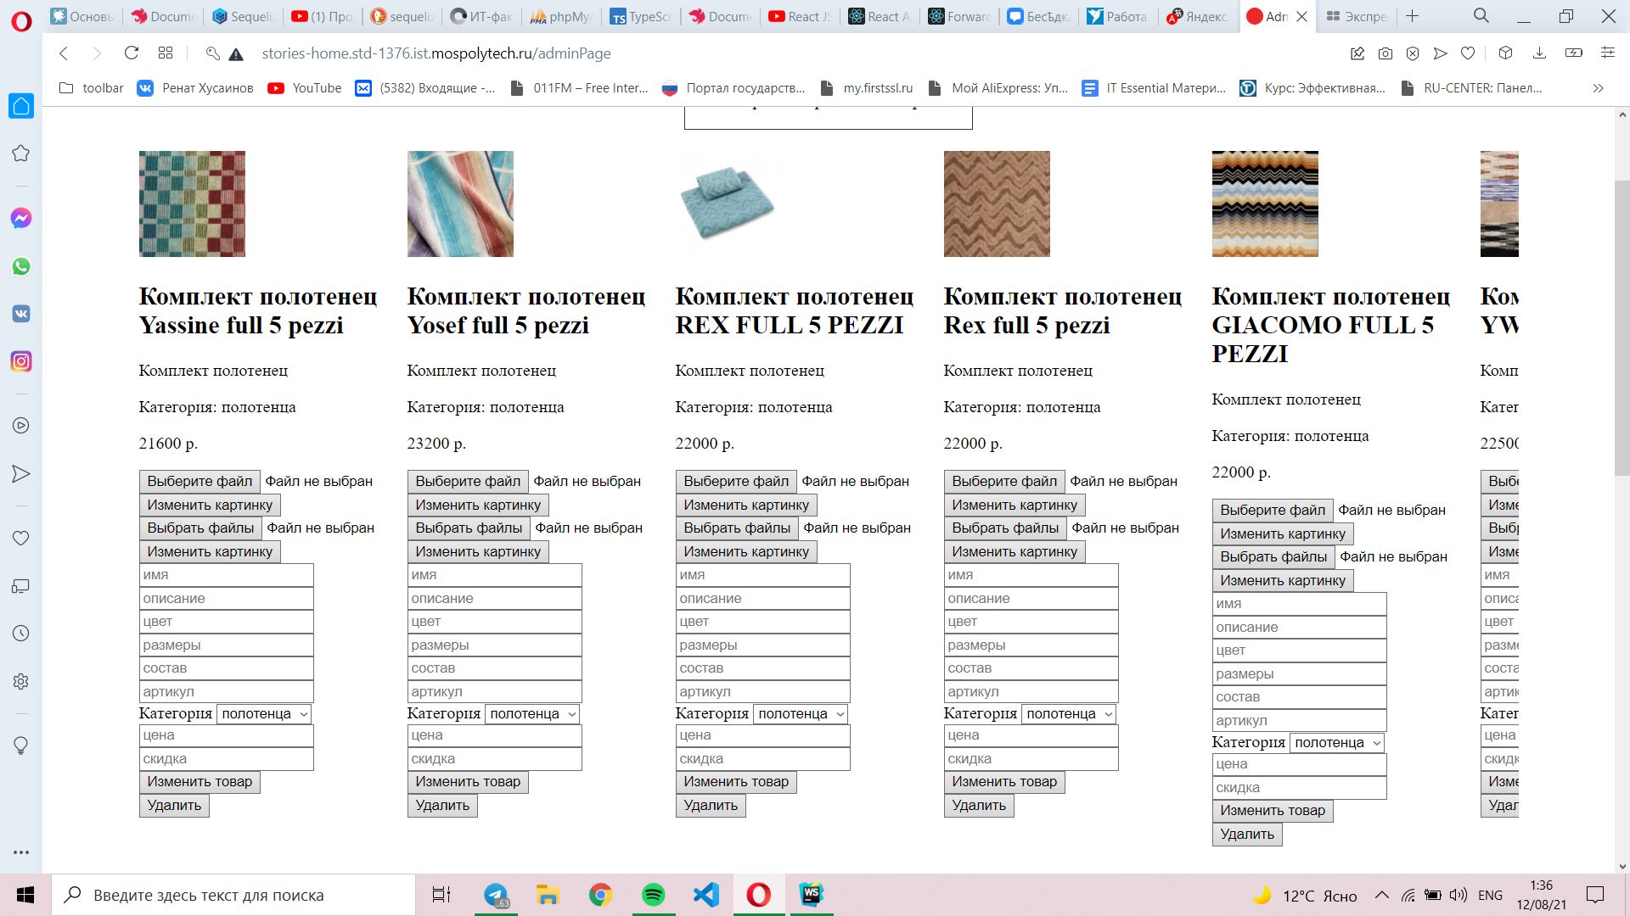Open Telegram from the taskbar
Image resolution: width=1630 pixels, height=916 pixels.
click(x=496, y=895)
